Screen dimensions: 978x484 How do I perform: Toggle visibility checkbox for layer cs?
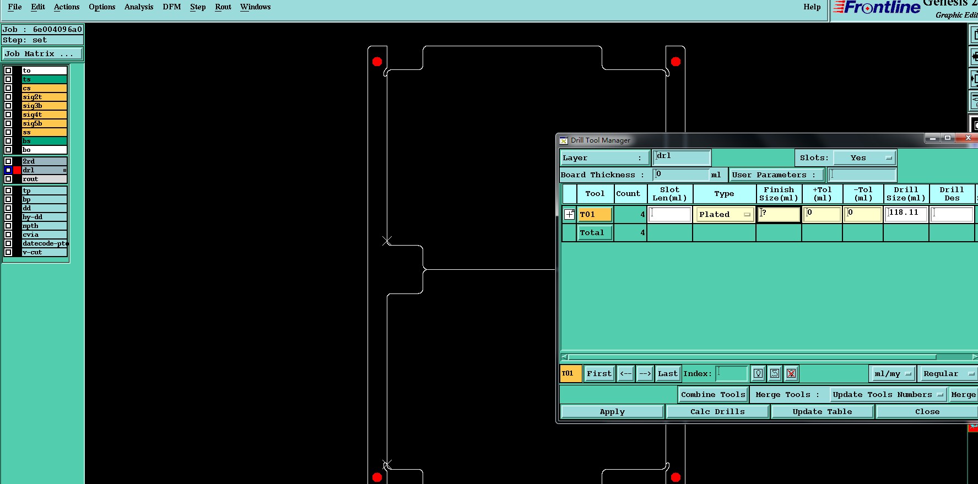[x=8, y=88]
